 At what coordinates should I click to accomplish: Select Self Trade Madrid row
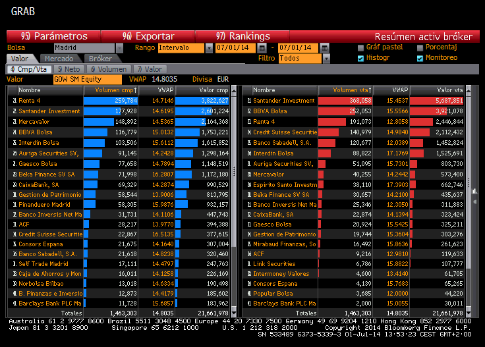point(119,264)
